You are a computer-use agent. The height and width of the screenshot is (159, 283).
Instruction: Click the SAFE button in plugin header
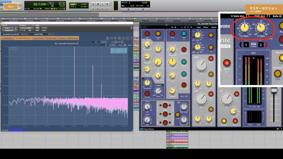pos(37,30)
